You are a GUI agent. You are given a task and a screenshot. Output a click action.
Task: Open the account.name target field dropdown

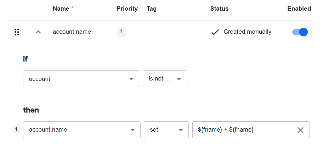click(82, 130)
